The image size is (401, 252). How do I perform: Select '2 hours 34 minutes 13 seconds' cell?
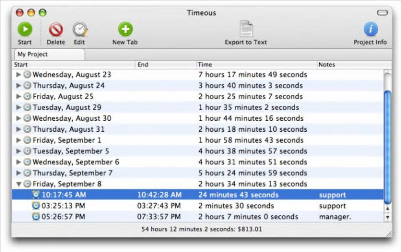[x=253, y=184]
